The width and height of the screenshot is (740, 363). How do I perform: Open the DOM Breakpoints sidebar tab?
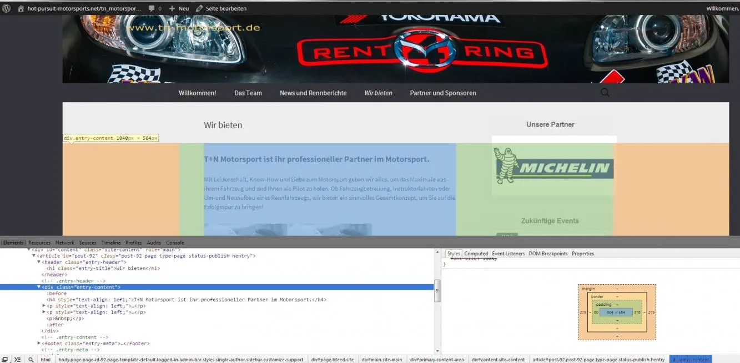pos(548,254)
